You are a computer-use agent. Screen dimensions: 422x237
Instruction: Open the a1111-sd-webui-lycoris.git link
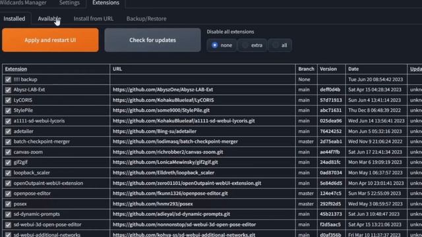pyautogui.click(x=183, y=120)
